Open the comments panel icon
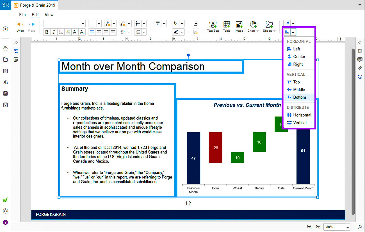The width and height of the screenshot is (365, 232). click(360, 59)
